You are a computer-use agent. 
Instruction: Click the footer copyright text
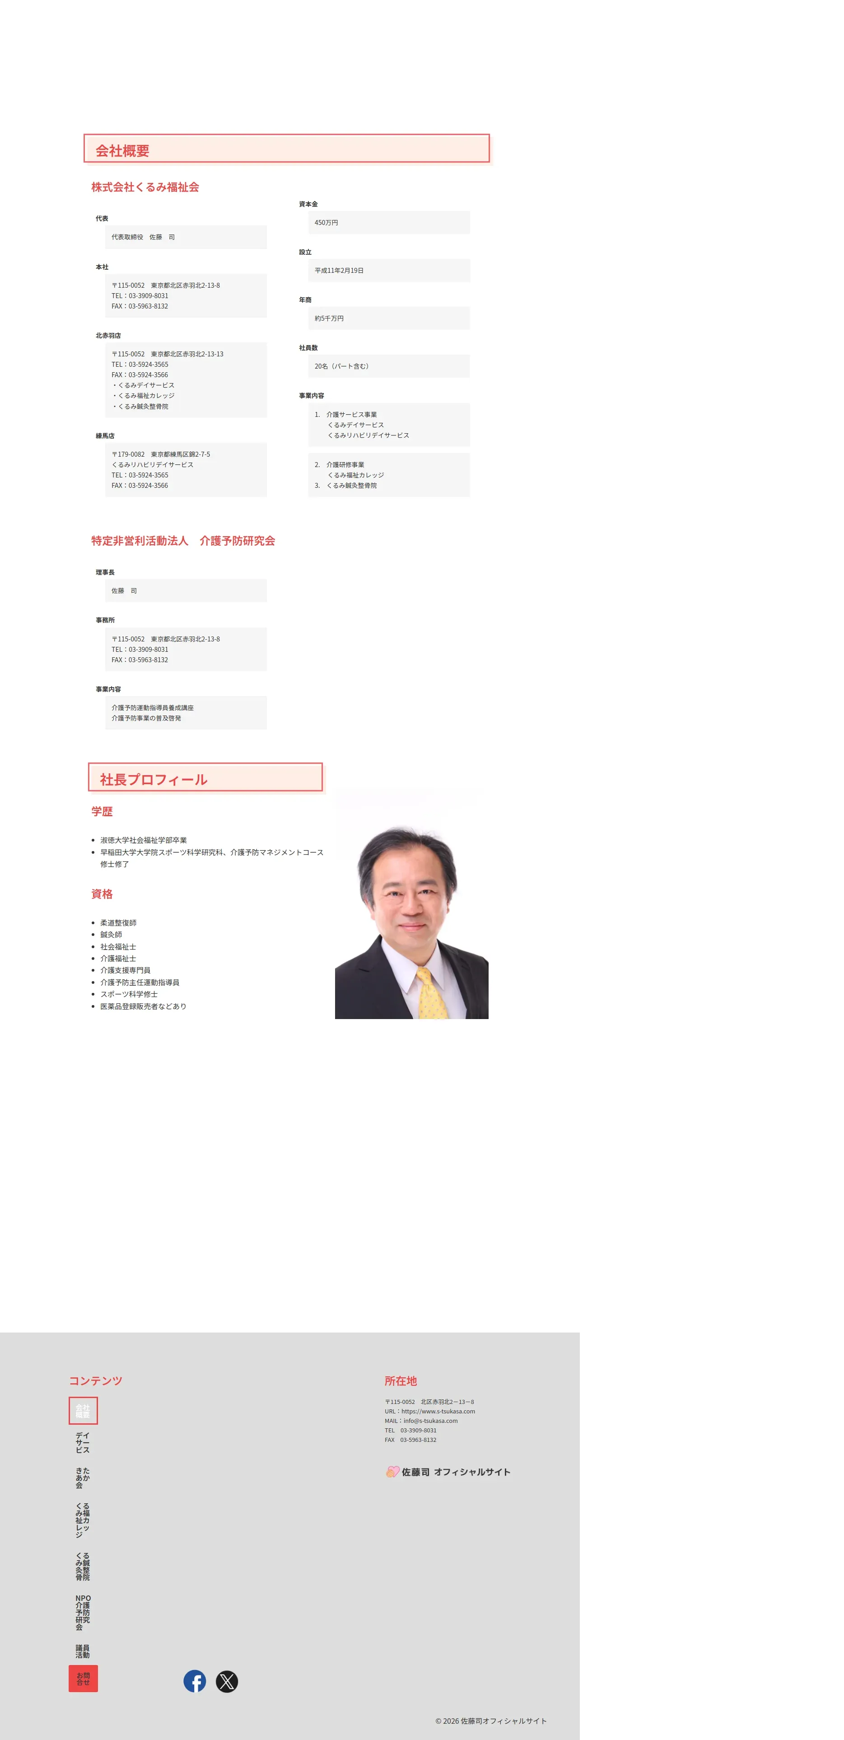pos(491,1721)
